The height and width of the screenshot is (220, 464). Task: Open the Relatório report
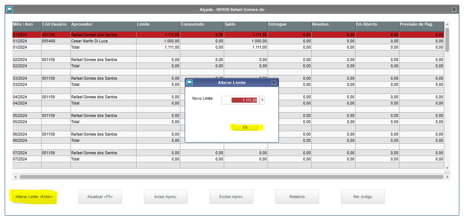point(297,197)
